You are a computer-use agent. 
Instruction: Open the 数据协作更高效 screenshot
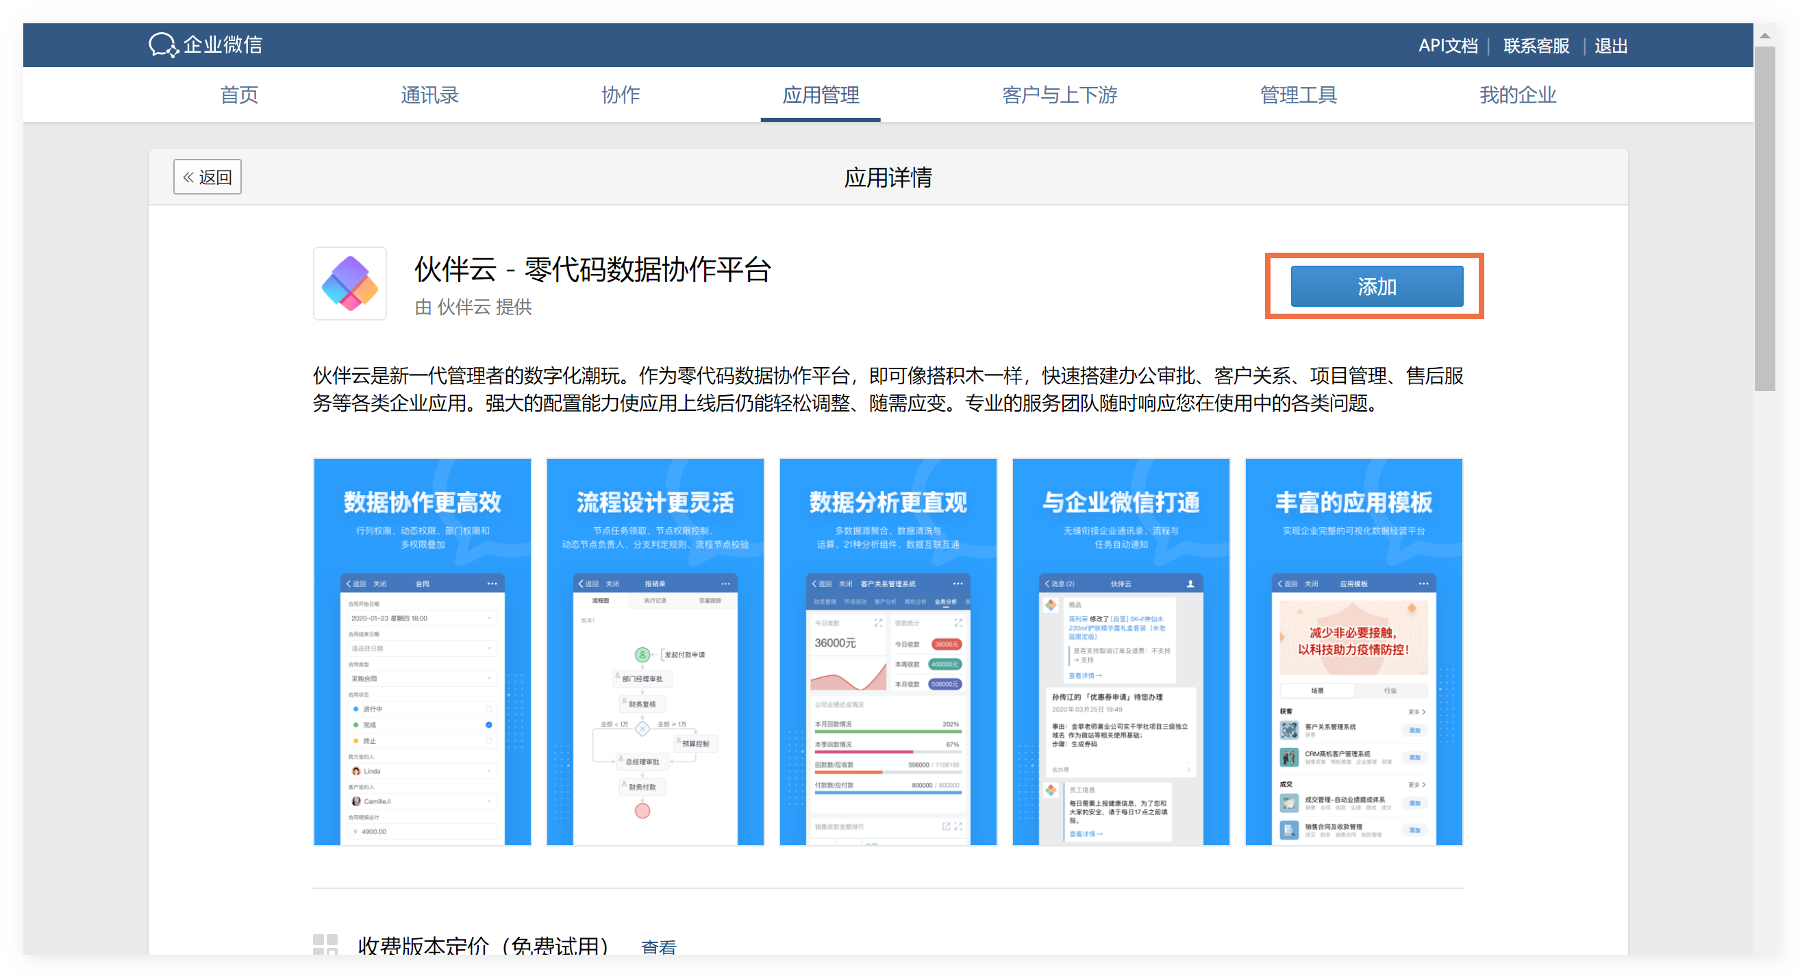pos(422,652)
